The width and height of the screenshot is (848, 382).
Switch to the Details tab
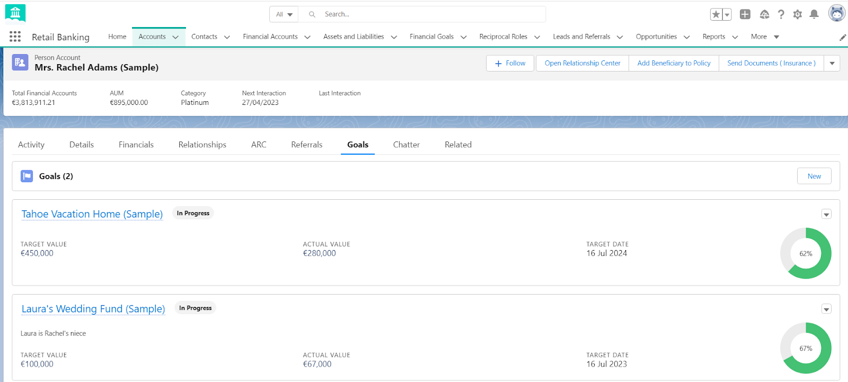pyautogui.click(x=82, y=145)
